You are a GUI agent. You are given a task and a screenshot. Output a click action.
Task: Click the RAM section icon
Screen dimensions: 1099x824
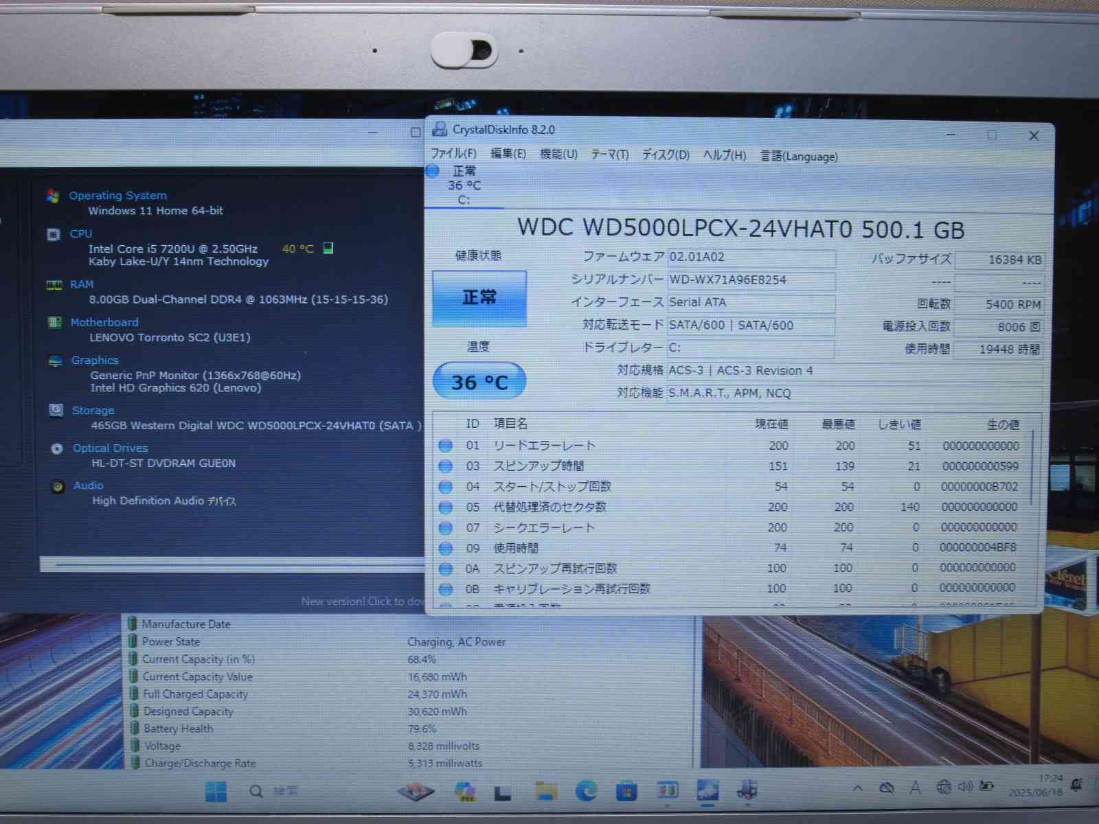point(54,284)
